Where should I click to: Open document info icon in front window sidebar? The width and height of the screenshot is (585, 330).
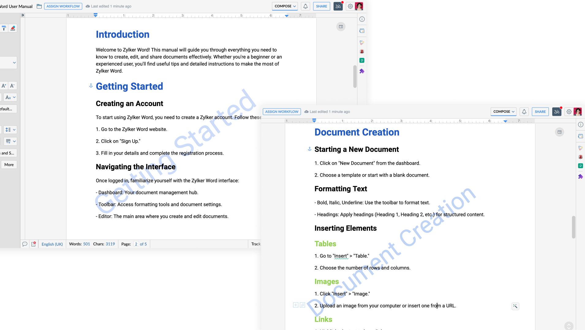pyautogui.click(x=581, y=125)
